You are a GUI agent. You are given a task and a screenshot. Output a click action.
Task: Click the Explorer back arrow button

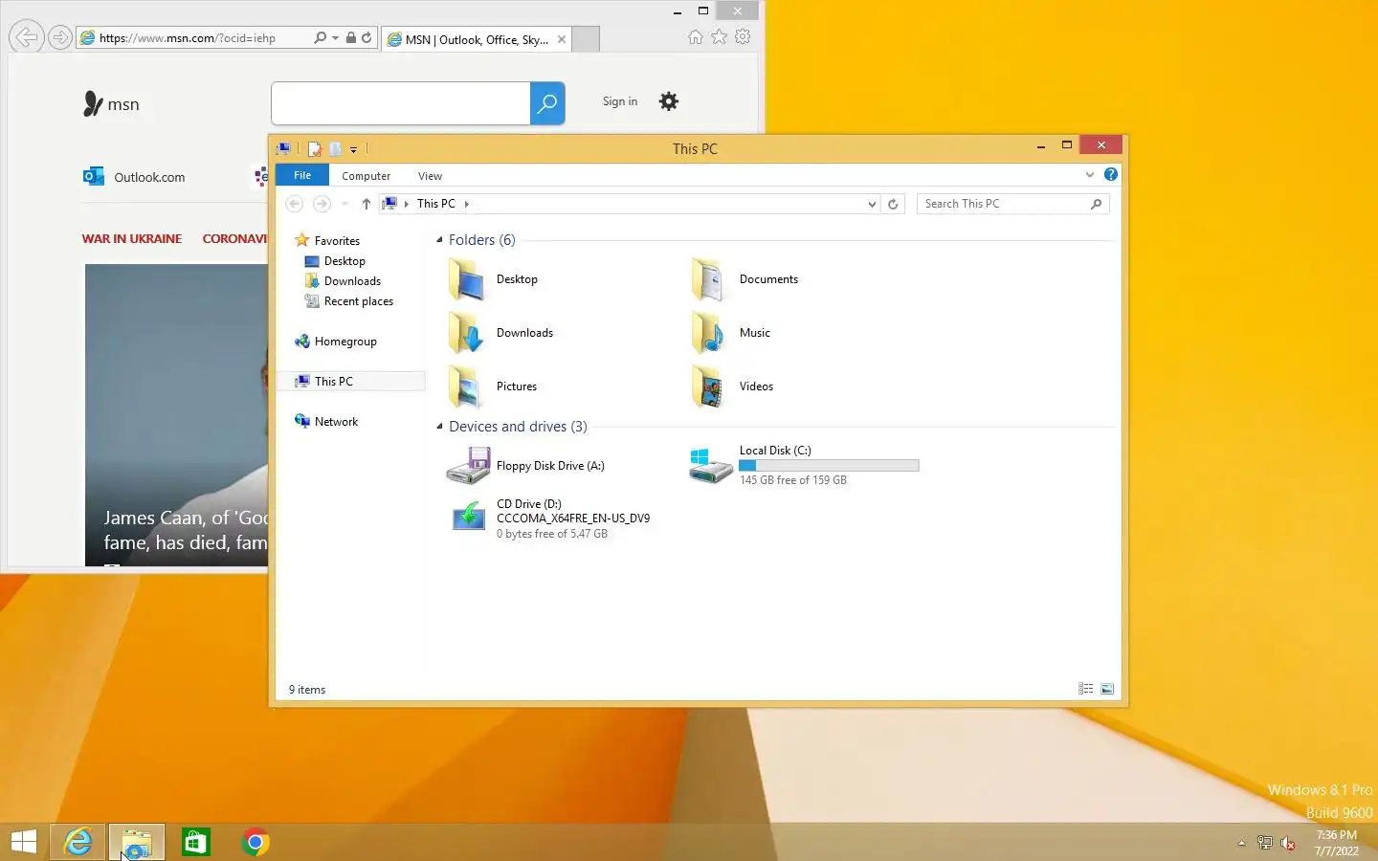click(x=295, y=204)
